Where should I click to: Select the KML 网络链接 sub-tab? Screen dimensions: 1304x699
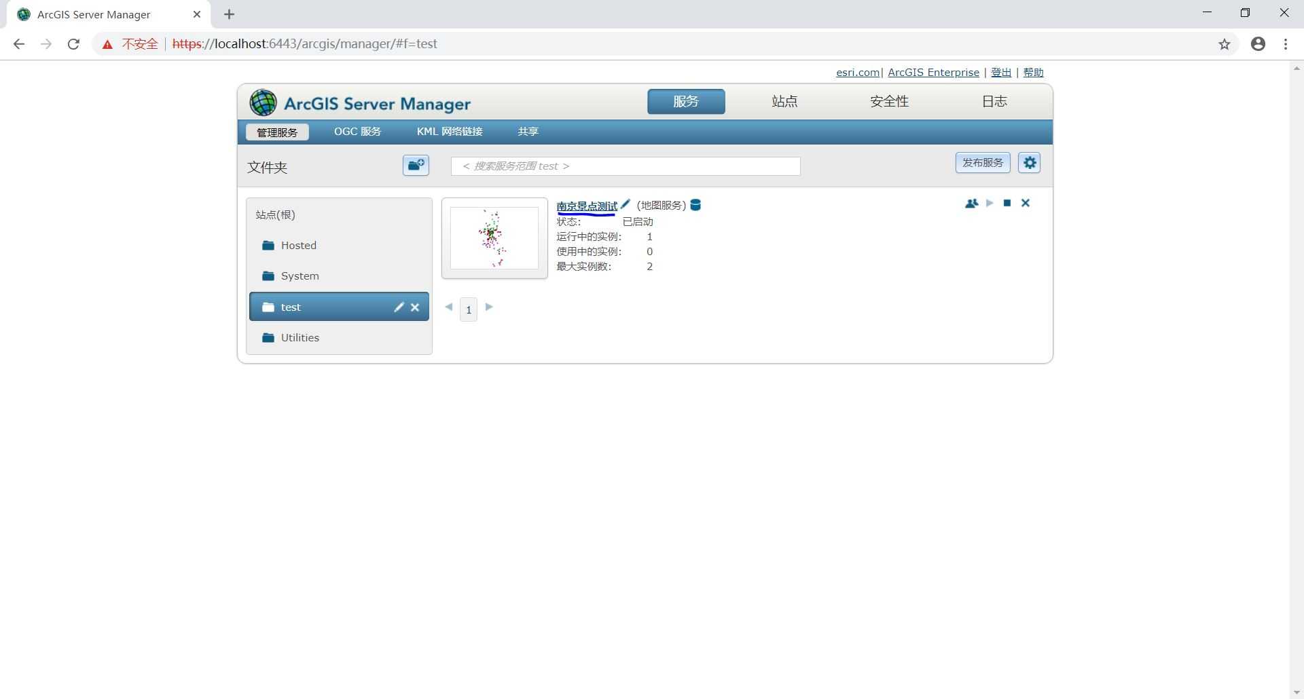450,132
